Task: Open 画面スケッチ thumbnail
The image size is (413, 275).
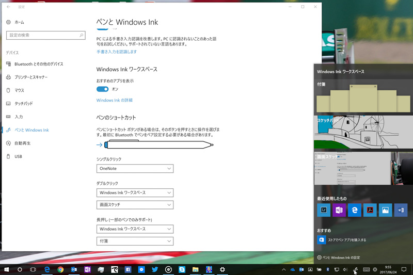Action: [363, 168]
